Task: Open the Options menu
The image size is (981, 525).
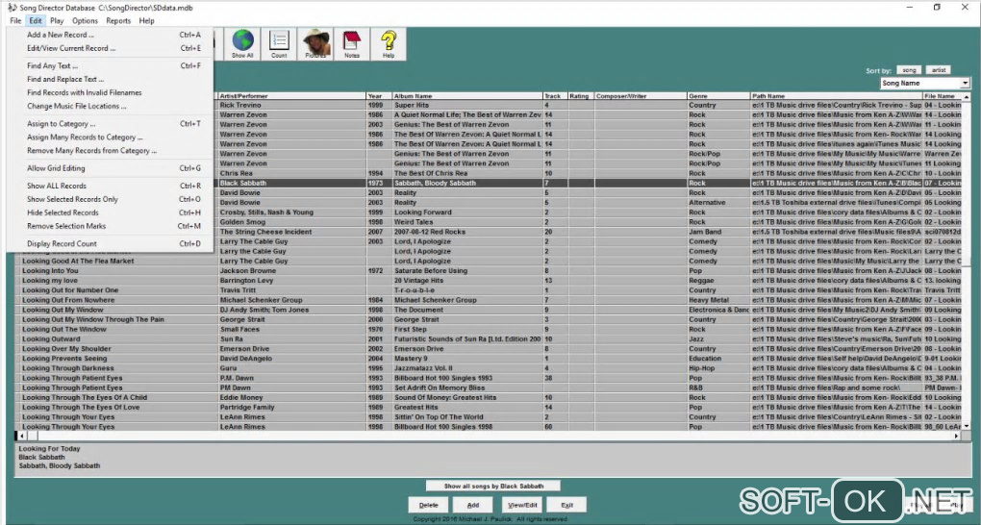Action: (85, 20)
